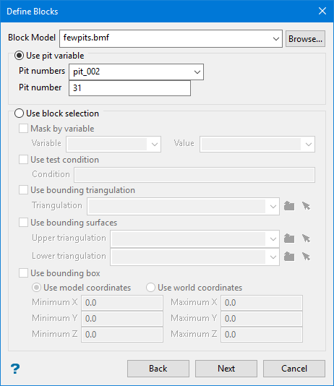Click the Next button

coord(226,369)
